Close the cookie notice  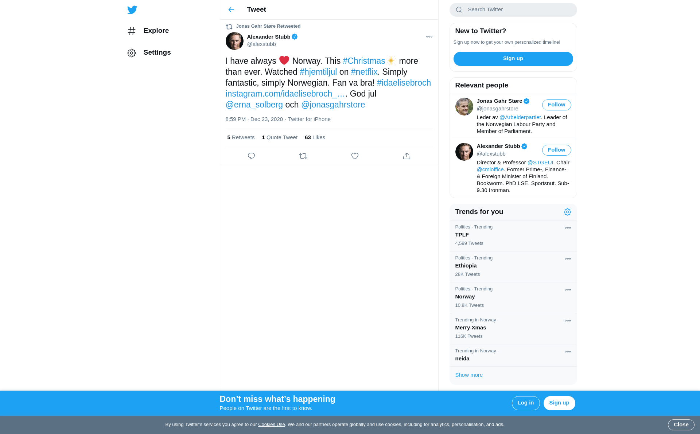point(681,425)
